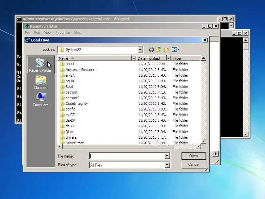Viewport: 265px width, 199px height.
Task: Select the DriverStore folder name
Action: [x=75, y=143]
